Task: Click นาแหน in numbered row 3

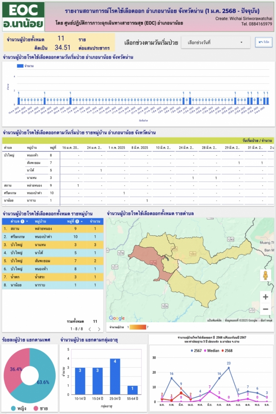Action: [40, 245]
